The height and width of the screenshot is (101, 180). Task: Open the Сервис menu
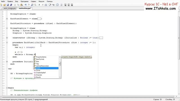click(x=33, y=1)
